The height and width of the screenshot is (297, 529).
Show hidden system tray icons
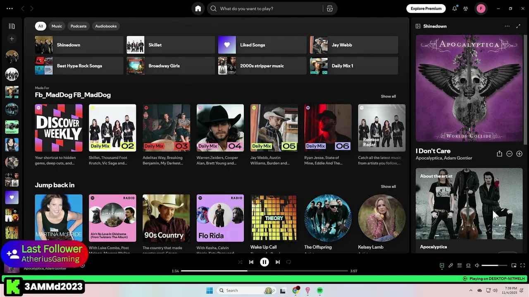click(471, 290)
